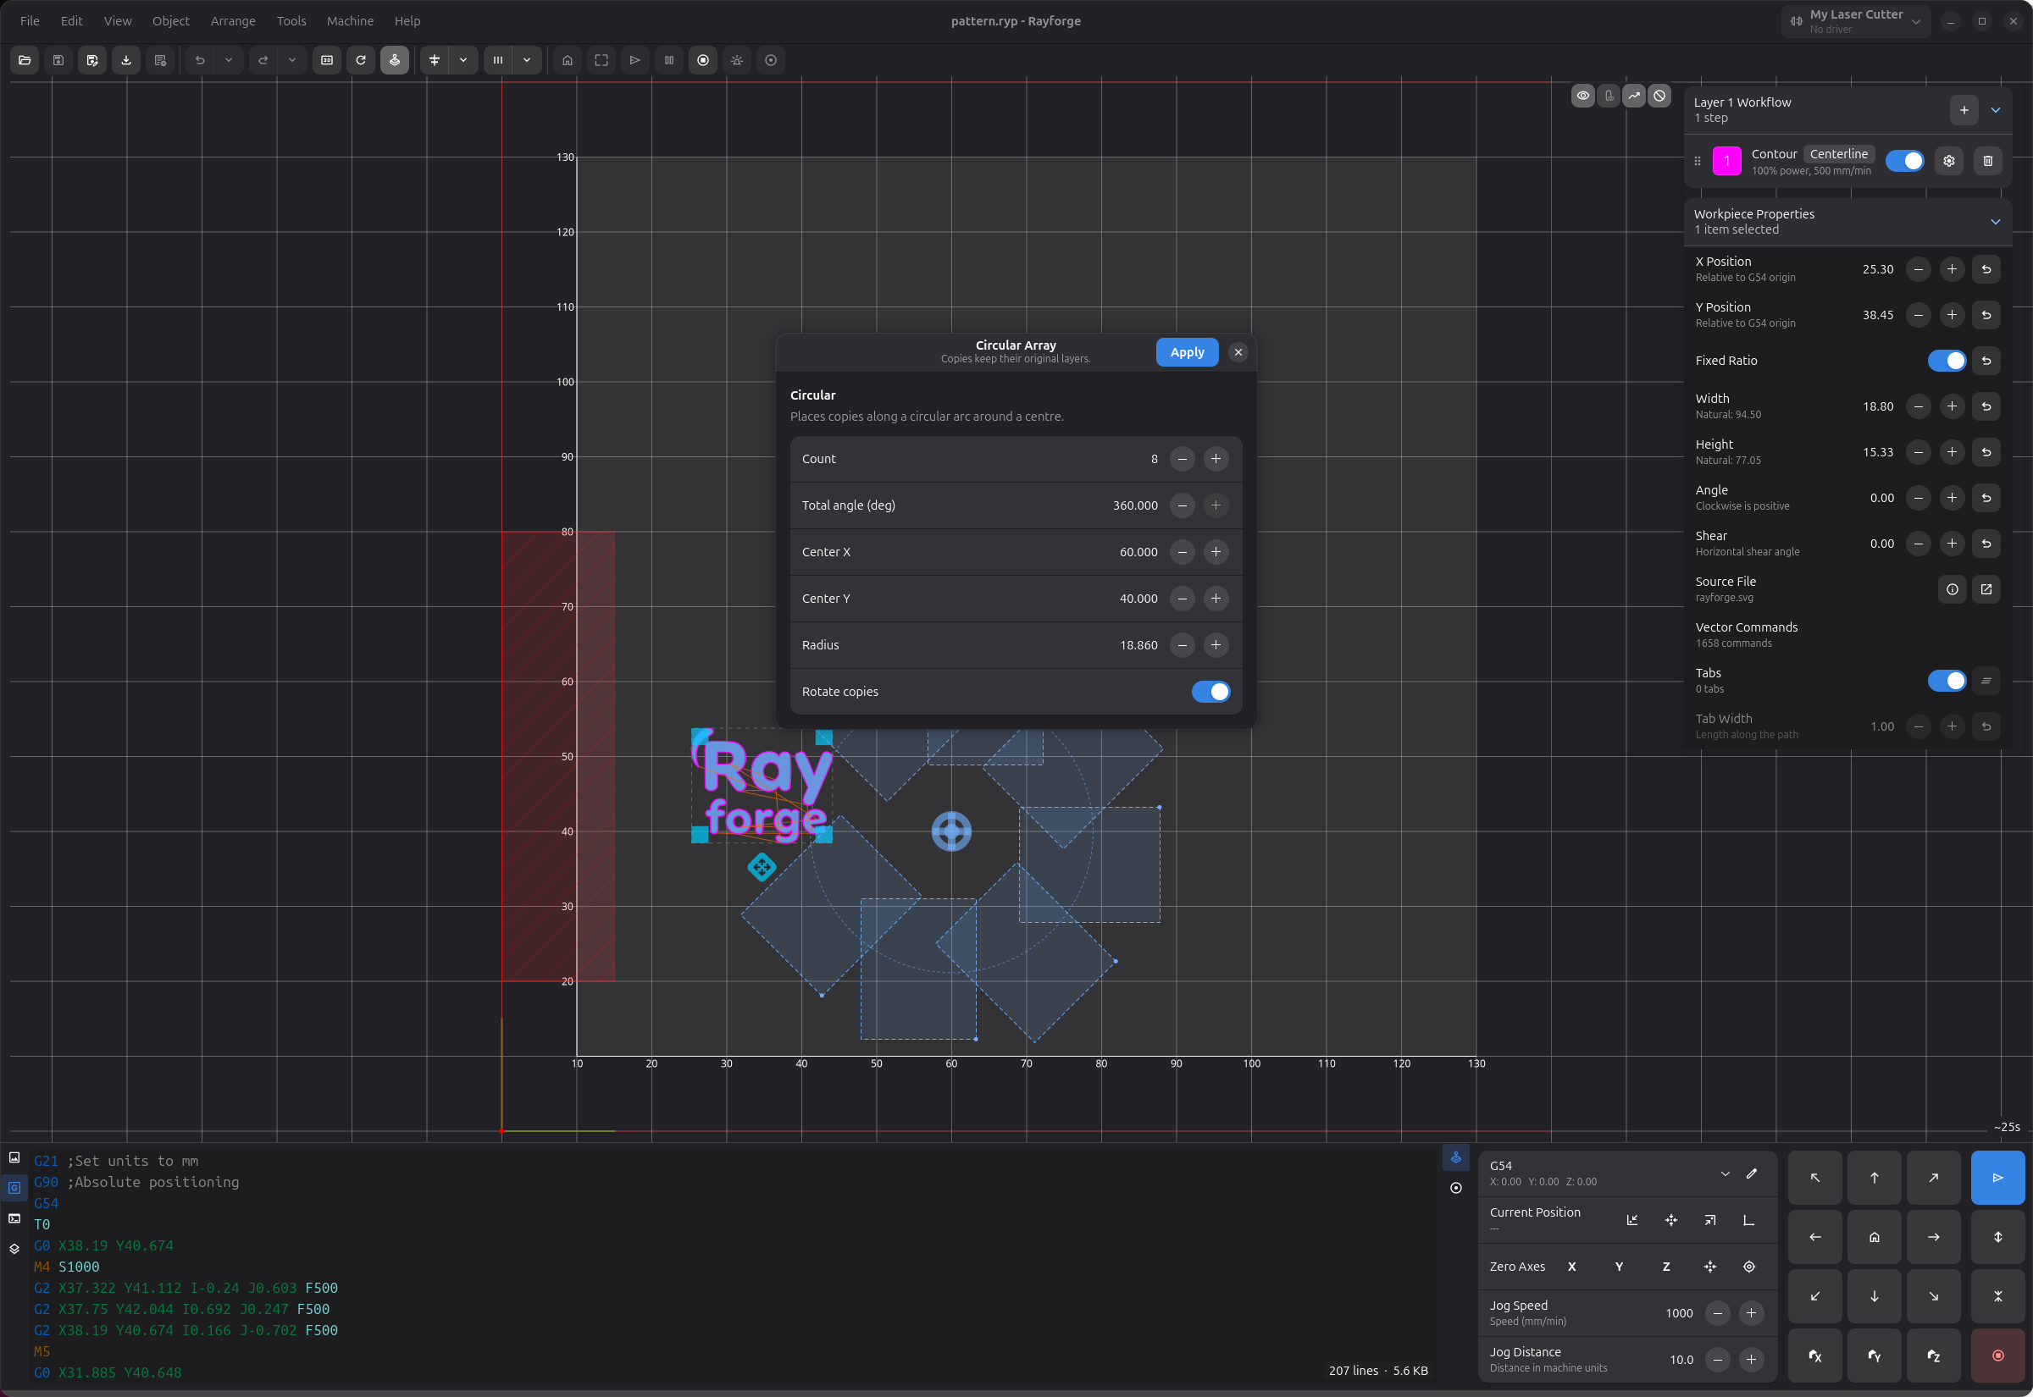This screenshot has height=1397, width=2033.
Task: Disable Rotate copies switch
Action: 1210,692
